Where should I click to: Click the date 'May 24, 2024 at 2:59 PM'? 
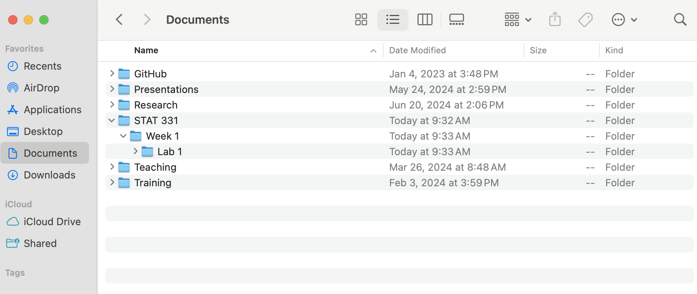coord(447,89)
